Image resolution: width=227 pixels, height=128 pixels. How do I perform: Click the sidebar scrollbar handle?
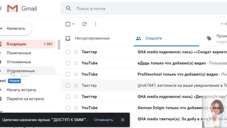coord(59,44)
